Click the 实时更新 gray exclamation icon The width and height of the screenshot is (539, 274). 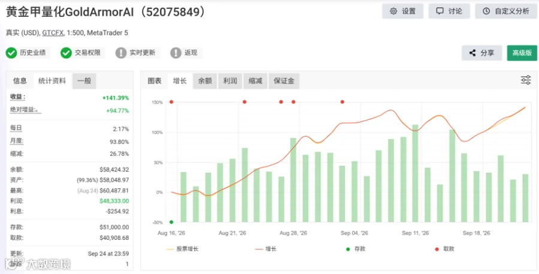[121, 53]
